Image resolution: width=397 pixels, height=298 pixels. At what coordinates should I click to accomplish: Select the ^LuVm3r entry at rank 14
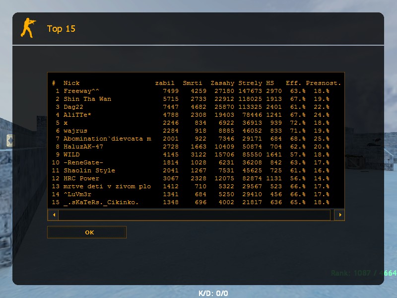tap(77, 194)
